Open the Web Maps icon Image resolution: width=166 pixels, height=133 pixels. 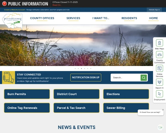tap(159, 43)
